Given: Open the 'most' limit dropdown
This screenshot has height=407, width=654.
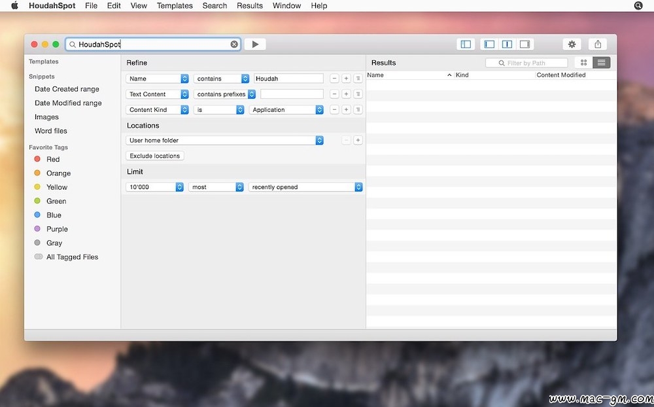Looking at the screenshot, I should [x=216, y=187].
